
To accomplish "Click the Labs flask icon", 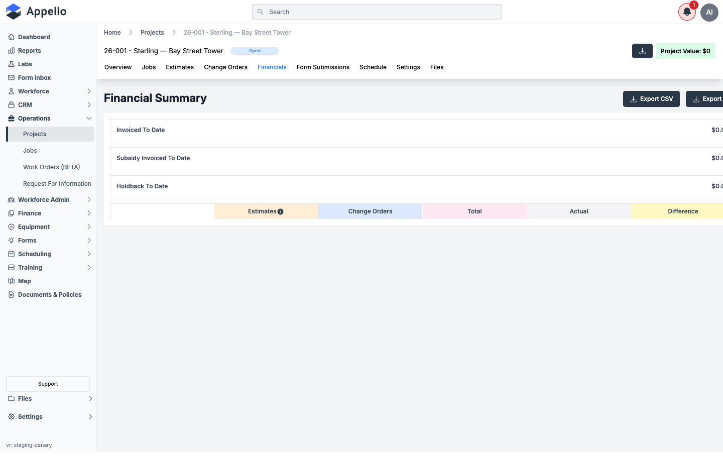I will (11, 64).
